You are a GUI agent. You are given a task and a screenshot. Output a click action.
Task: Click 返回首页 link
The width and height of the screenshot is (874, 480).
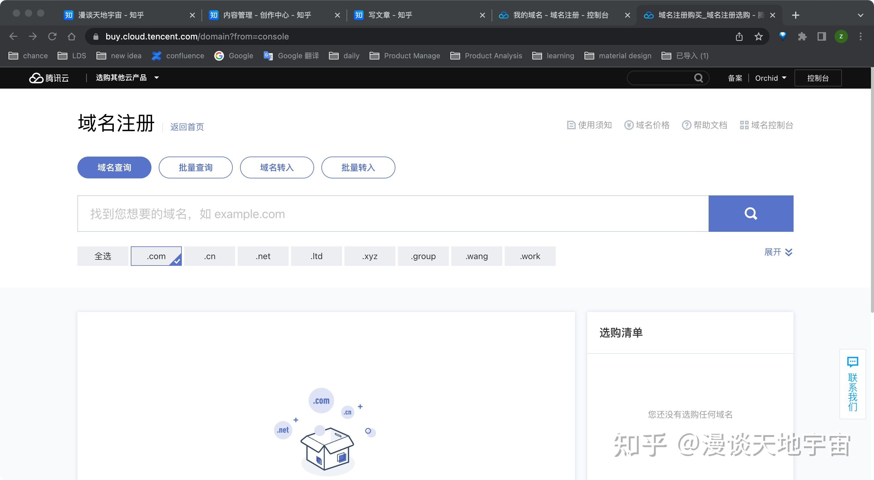(x=187, y=127)
